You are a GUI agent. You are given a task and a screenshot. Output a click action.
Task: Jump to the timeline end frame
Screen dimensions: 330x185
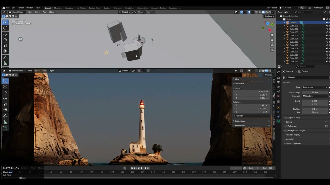[x=148, y=168]
